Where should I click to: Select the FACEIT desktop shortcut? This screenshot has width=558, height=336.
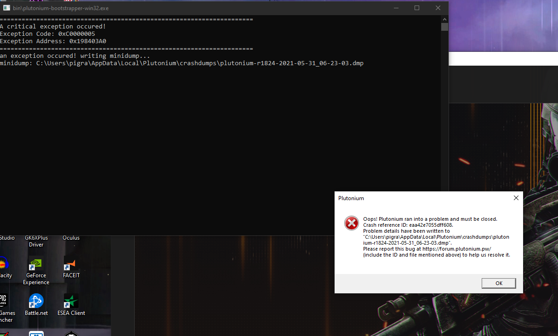point(71,264)
